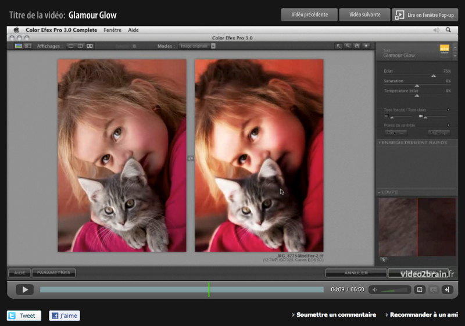Viewport: 465px width, 326px height.
Task: Click the Éclat 75% value
Action: (447, 71)
